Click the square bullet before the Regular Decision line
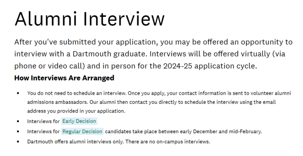303x156 pixels. (18, 132)
